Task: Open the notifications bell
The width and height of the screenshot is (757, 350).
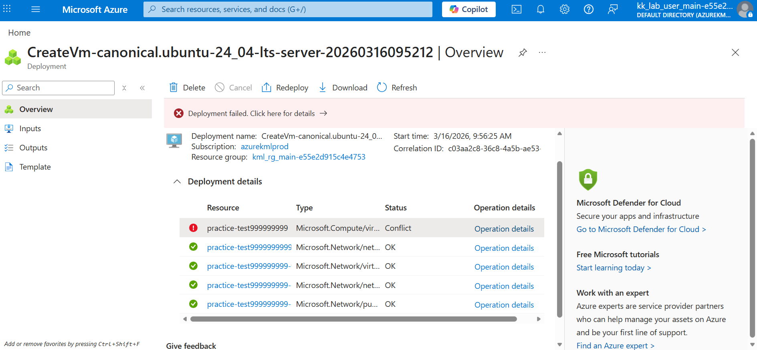Action: point(540,9)
